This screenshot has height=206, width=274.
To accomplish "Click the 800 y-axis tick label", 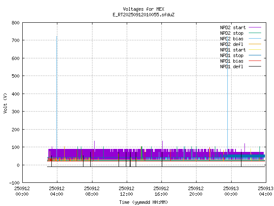I will (x=15, y=22).
